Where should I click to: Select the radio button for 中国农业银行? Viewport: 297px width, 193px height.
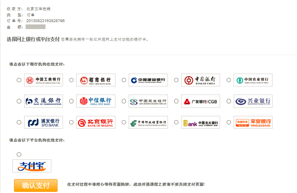[229, 80]
